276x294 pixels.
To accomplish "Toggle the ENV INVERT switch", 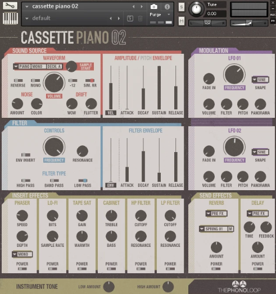I will [26, 155].
